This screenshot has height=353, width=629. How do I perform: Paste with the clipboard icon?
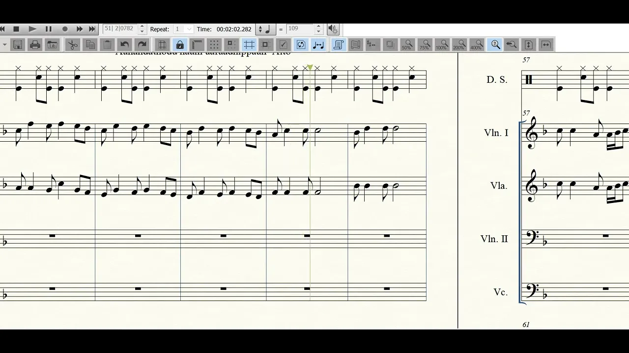[x=107, y=45]
